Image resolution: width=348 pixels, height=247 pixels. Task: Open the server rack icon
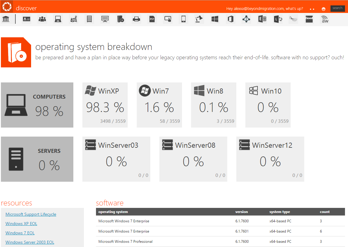tap(89, 19)
